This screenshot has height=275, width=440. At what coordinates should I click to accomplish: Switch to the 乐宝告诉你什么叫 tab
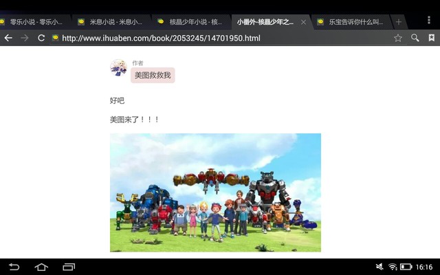[x=351, y=22]
